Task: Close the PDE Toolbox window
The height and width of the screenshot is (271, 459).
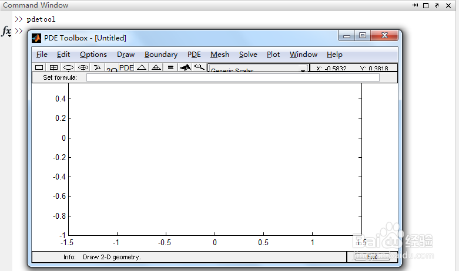Action: pyautogui.click(x=384, y=36)
